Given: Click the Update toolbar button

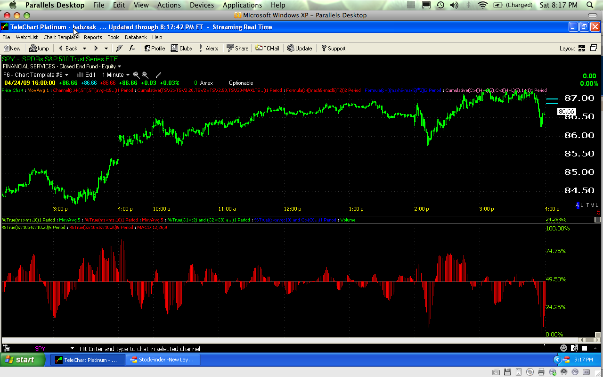Looking at the screenshot, I should [300, 49].
